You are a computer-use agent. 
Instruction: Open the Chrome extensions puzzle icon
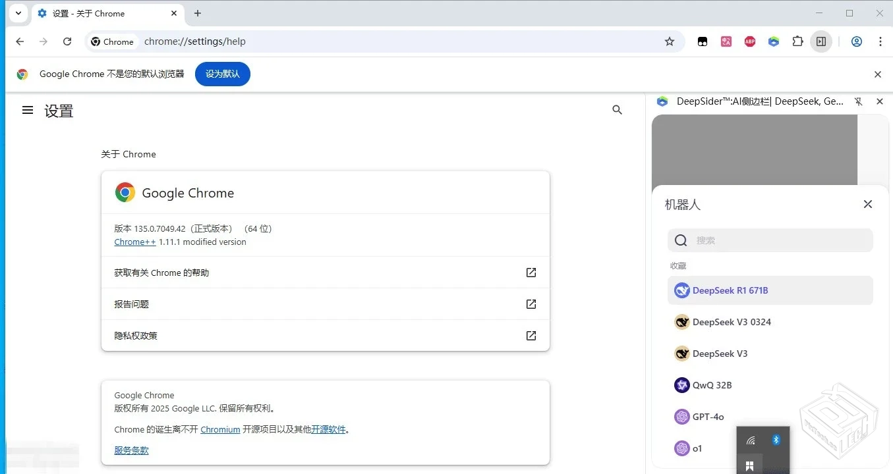(x=797, y=41)
